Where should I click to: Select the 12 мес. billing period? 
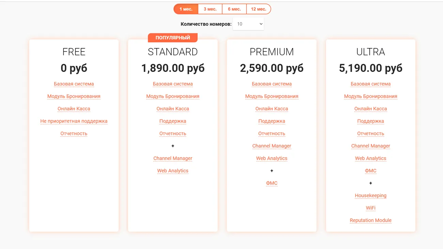coord(258,9)
